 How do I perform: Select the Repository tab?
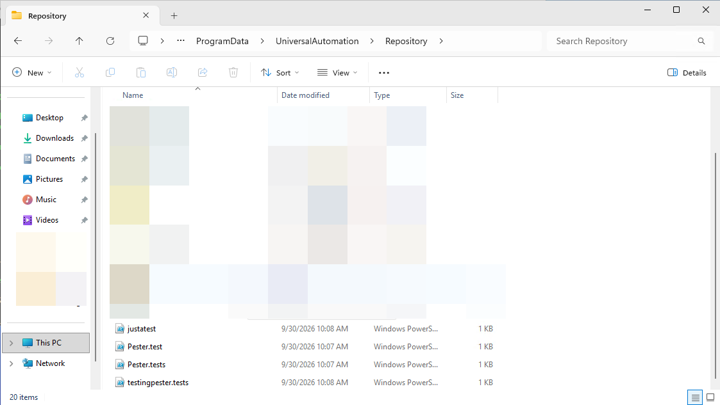pos(83,15)
